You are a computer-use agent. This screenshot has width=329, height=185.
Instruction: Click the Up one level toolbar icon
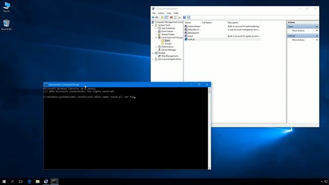tap(162, 17)
